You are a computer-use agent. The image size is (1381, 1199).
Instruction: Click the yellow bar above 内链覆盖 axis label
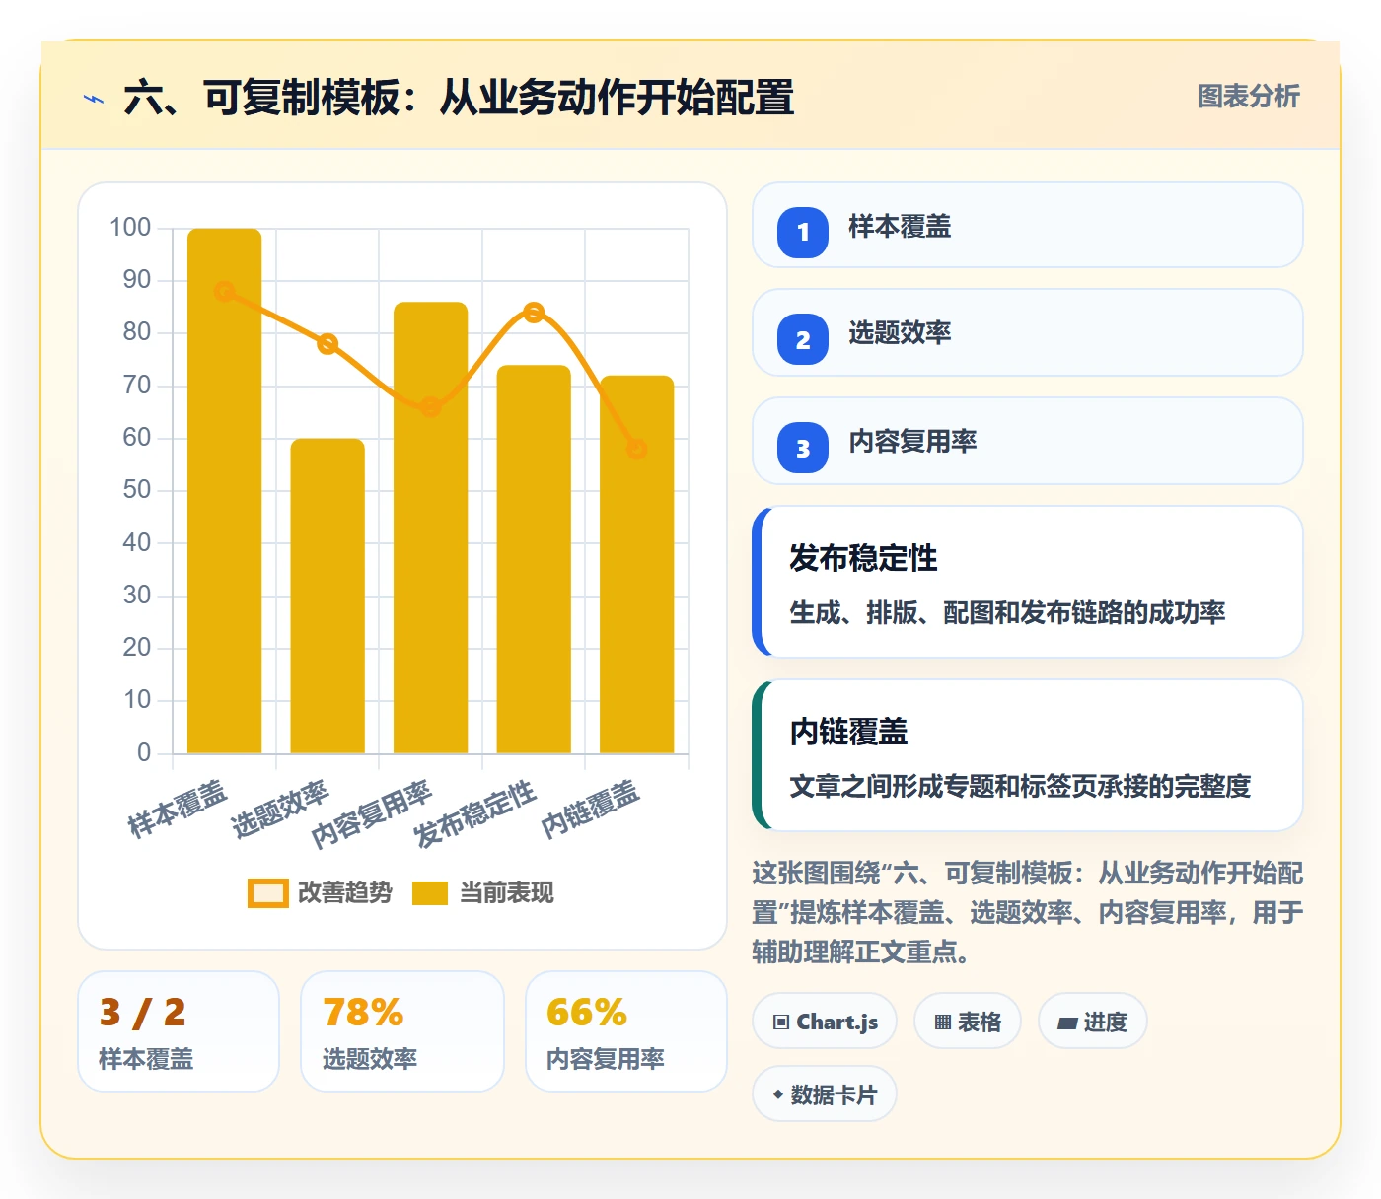[637, 564]
